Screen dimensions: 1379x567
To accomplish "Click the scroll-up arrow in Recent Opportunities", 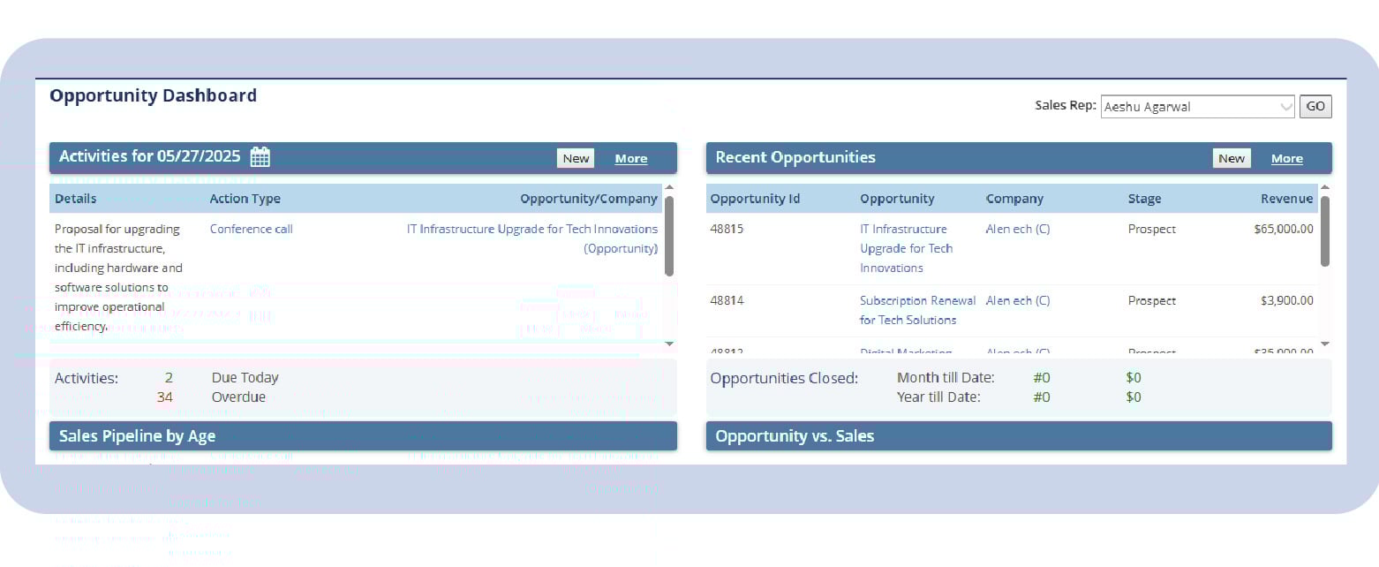I will coord(1325,185).
